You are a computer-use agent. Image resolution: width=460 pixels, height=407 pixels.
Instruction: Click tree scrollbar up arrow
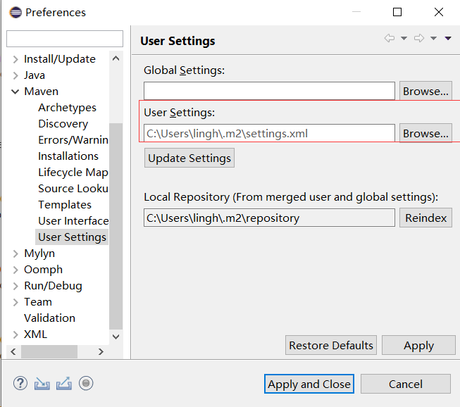point(116,58)
